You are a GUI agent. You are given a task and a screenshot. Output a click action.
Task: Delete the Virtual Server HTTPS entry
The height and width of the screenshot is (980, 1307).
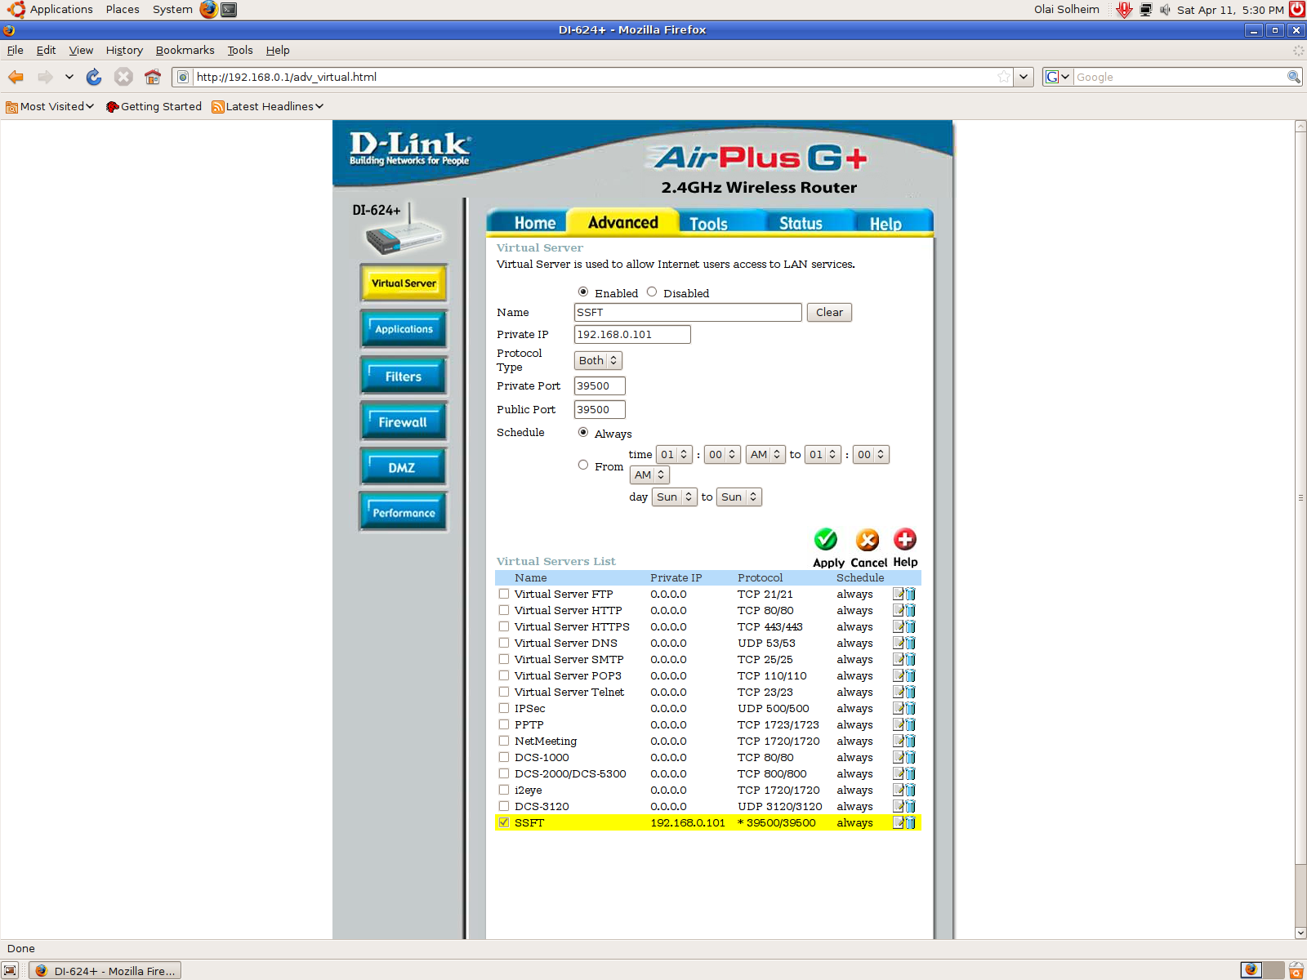click(x=910, y=626)
